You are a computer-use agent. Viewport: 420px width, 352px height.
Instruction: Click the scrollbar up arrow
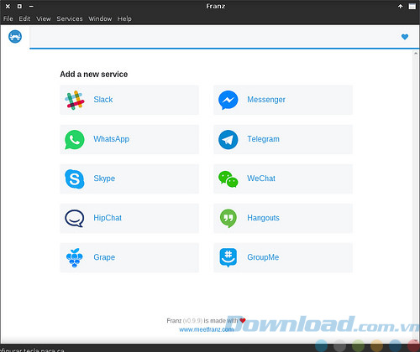coord(416,54)
